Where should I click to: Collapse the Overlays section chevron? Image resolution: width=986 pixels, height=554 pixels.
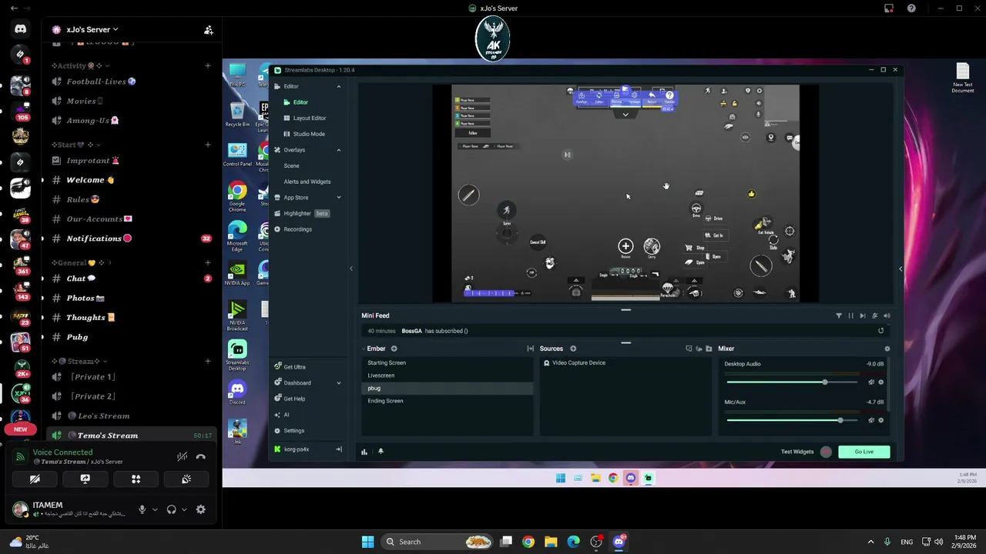(338, 150)
